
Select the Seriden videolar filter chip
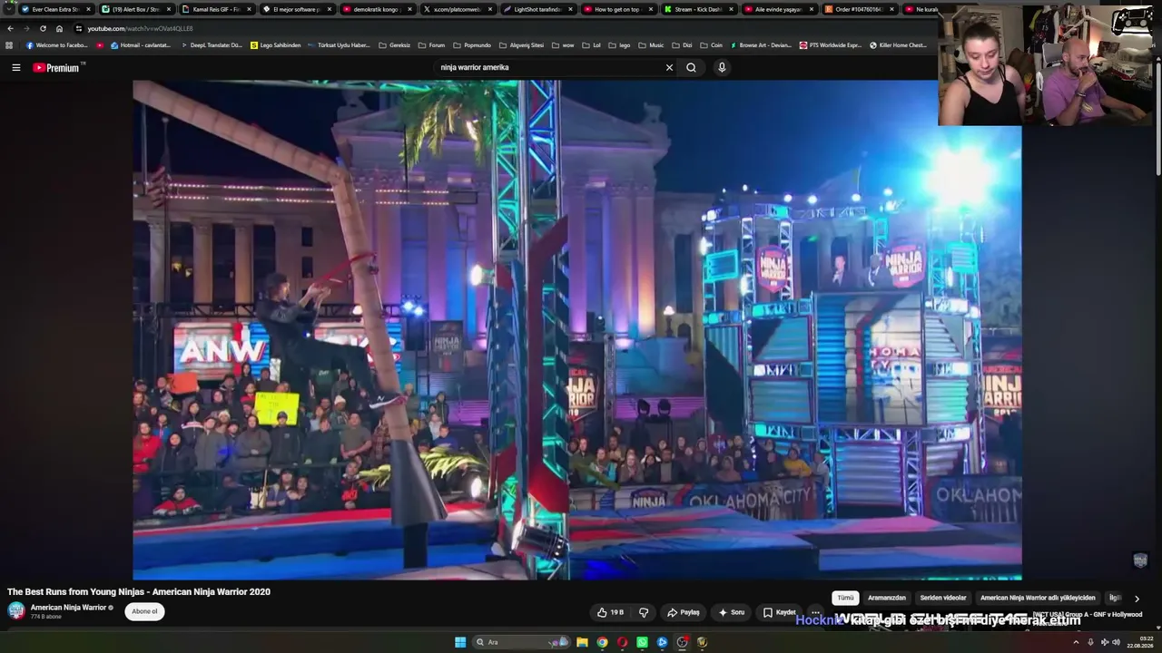[x=943, y=598]
